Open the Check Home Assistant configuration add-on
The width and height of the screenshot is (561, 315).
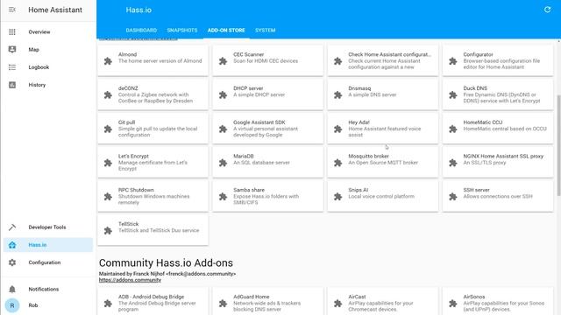tap(383, 60)
